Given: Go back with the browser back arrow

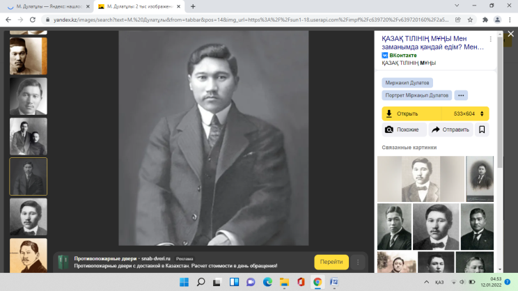Looking at the screenshot, I should pos(8,19).
